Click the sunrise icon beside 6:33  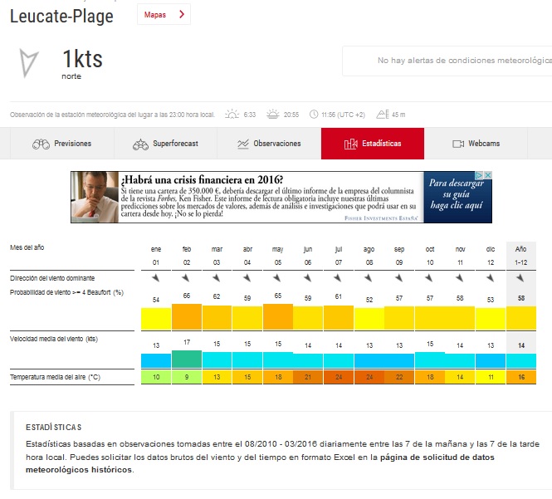[232, 115]
